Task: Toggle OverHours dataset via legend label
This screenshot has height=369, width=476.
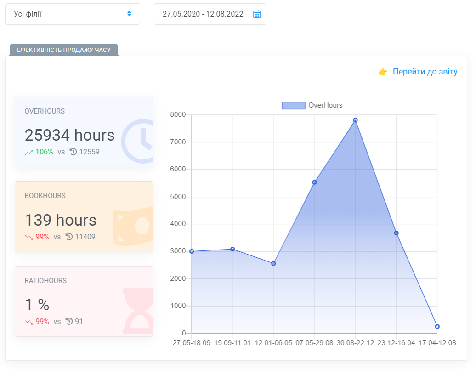Action: pyautogui.click(x=325, y=105)
